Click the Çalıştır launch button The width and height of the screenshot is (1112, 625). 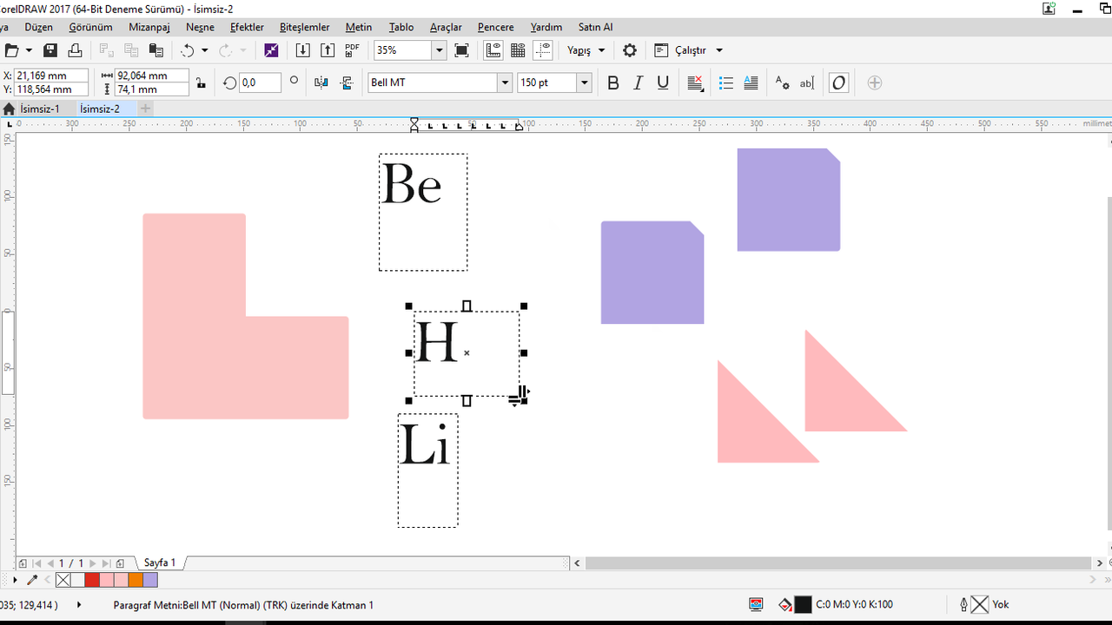(690, 50)
